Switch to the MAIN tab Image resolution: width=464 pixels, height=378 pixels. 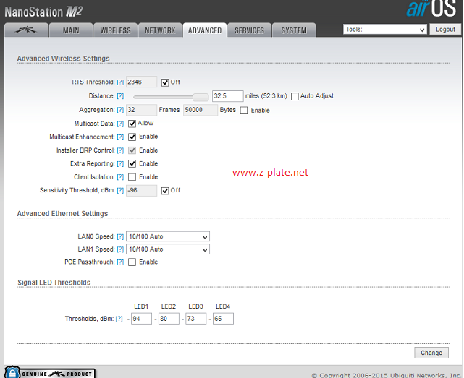click(71, 30)
